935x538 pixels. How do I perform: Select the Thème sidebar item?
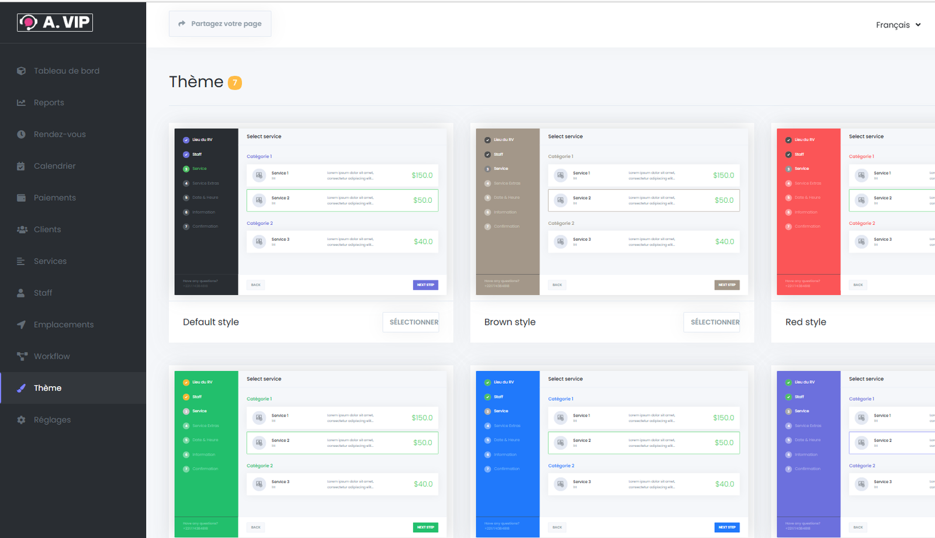pyautogui.click(x=47, y=388)
